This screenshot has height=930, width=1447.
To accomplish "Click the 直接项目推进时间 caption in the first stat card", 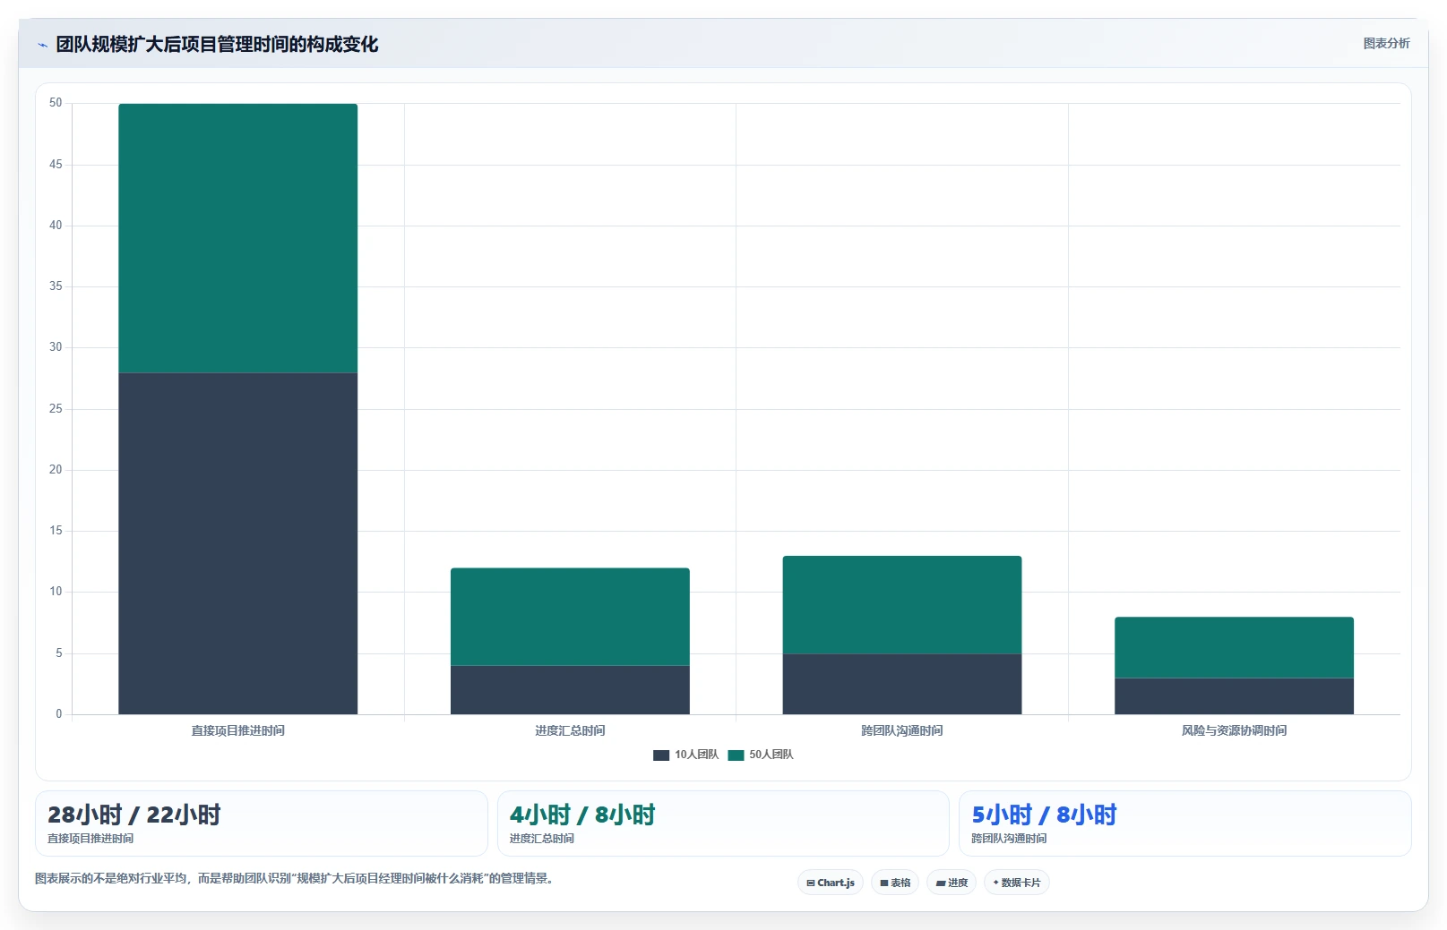I will click(90, 839).
